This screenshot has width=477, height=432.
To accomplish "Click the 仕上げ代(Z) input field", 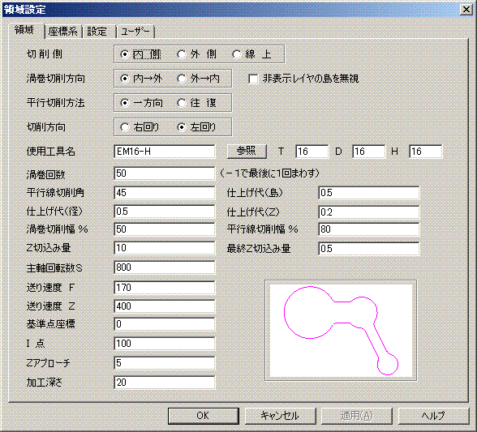I will [x=368, y=212].
